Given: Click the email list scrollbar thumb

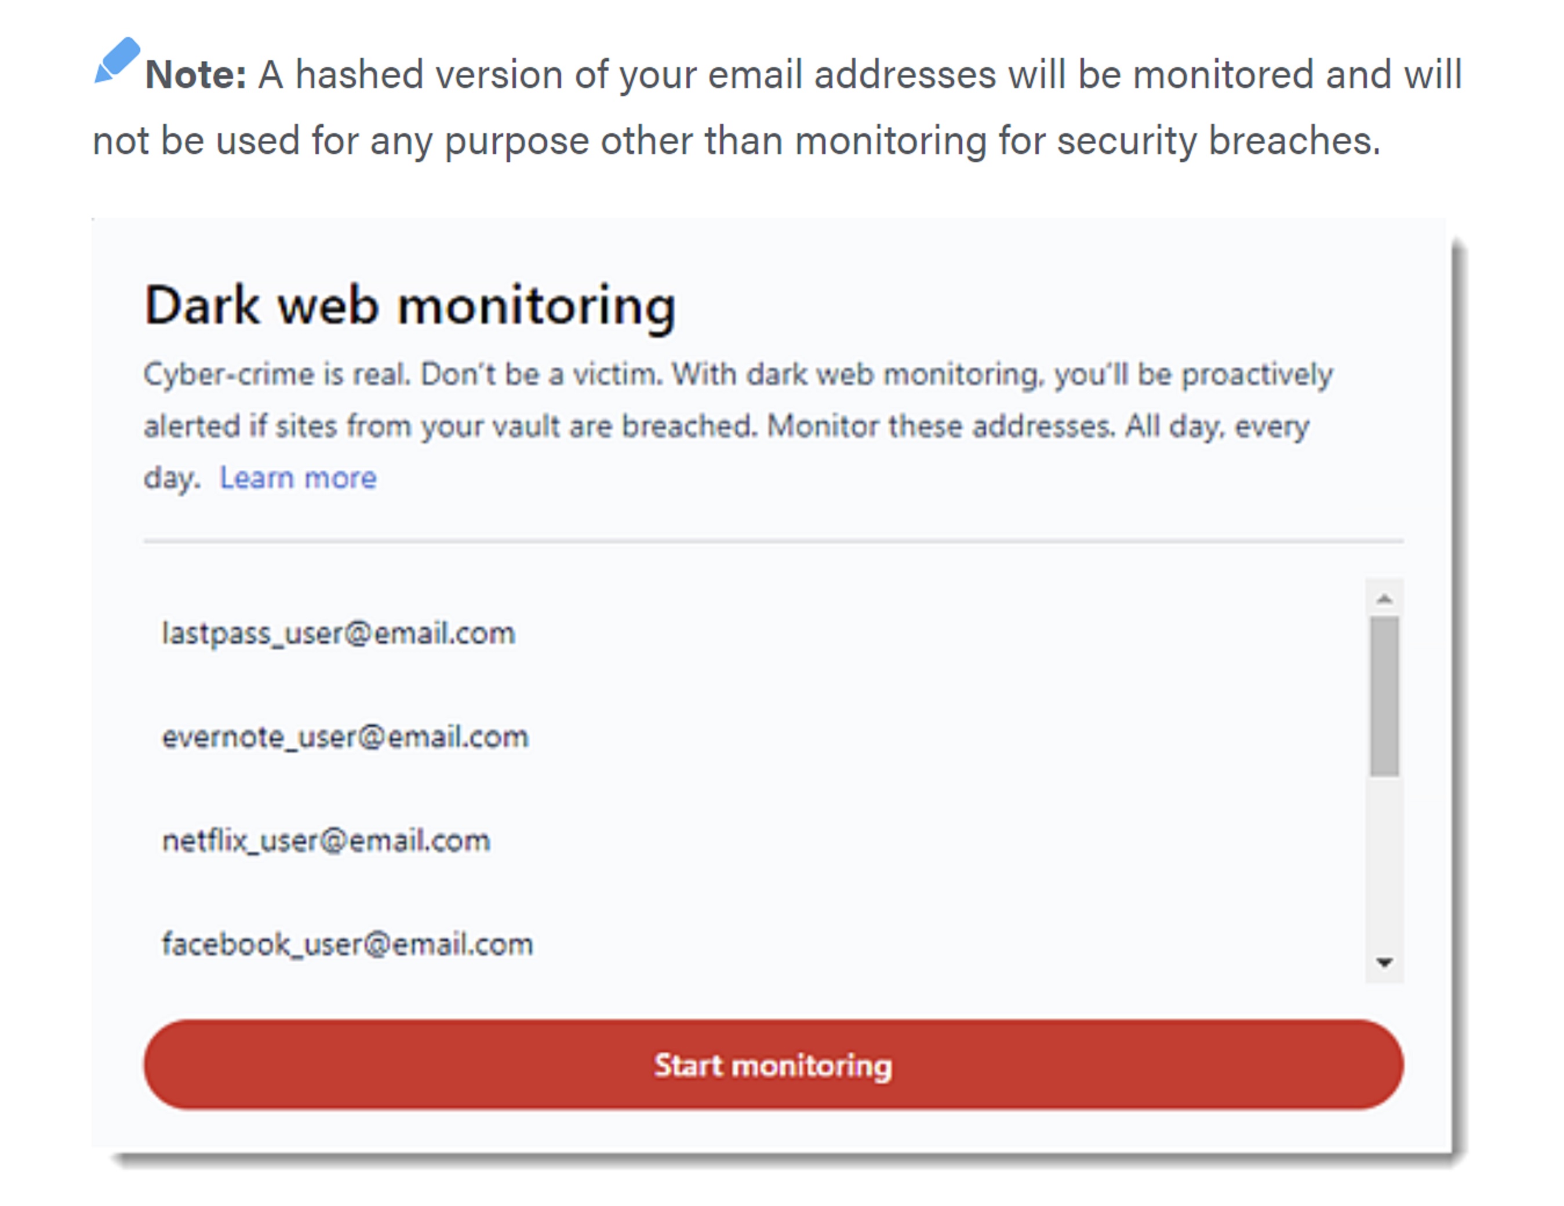Looking at the screenshot, I should tap(1384, 696).
